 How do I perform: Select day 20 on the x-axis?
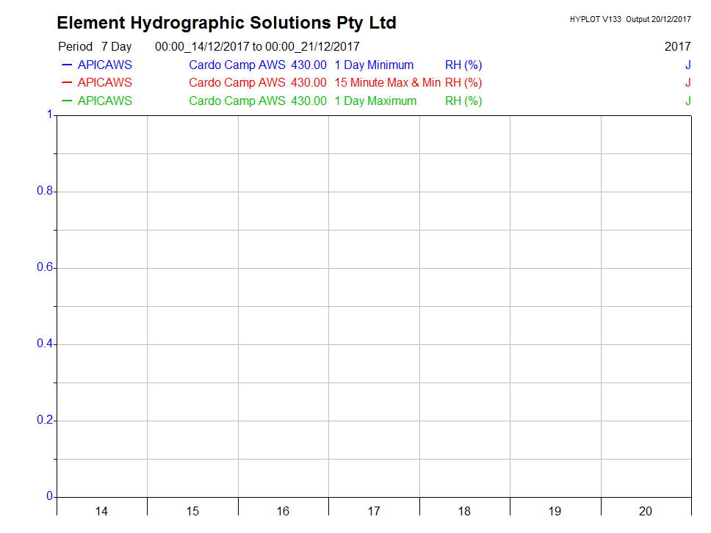coord(646,511)
